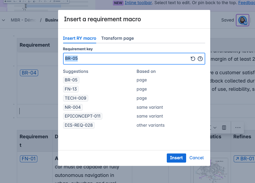The image size is (255, 183).
Task: Click the FN-01 requirement tag
Action: pyautogui.click(x=28, y=159)
